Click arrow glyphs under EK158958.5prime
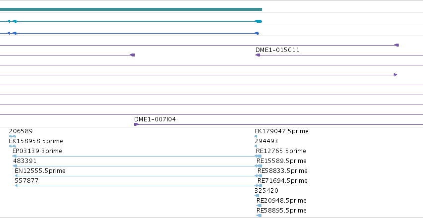 12,146
